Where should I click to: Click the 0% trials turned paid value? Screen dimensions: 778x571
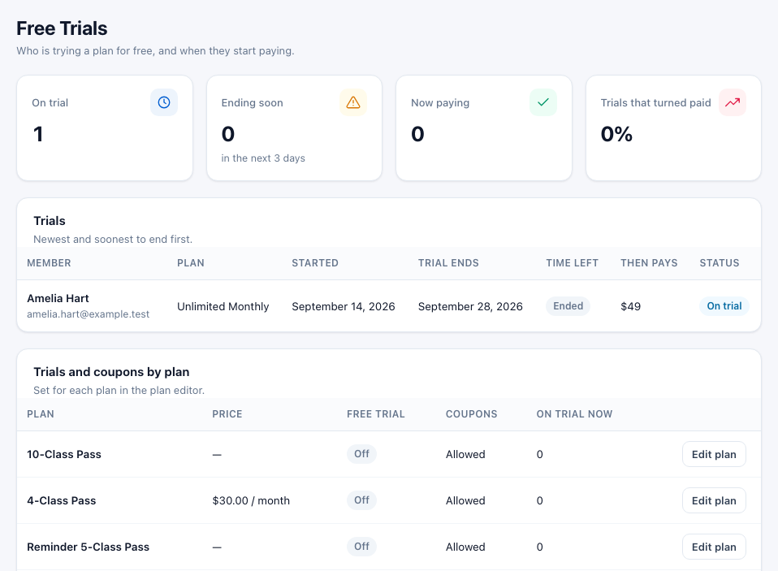tap(616, 134)
